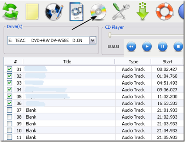Image resolution: width=185 pixels, height=142 pixels.
Task: Click start time 00:02.427
Action: click(167, 69)
